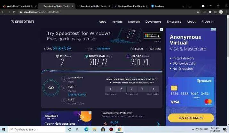Open more share options ellipsis icon
The height and width of the screenshot is (133, 229).
(x=69, y=49)
